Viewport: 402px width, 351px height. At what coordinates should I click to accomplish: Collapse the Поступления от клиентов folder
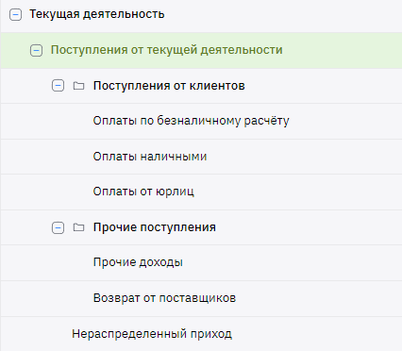coord(58,86)
